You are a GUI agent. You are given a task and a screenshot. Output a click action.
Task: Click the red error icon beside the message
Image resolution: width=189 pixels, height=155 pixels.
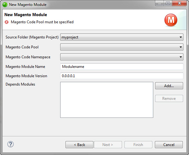click(7, 22)
